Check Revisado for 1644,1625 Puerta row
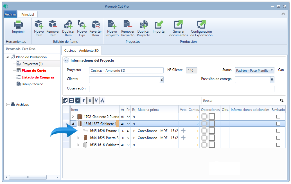 click(278, 138)
